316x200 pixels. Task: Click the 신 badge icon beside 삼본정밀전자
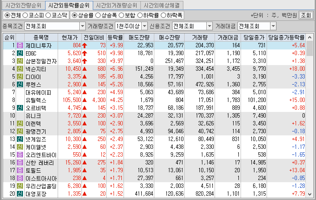20,61
